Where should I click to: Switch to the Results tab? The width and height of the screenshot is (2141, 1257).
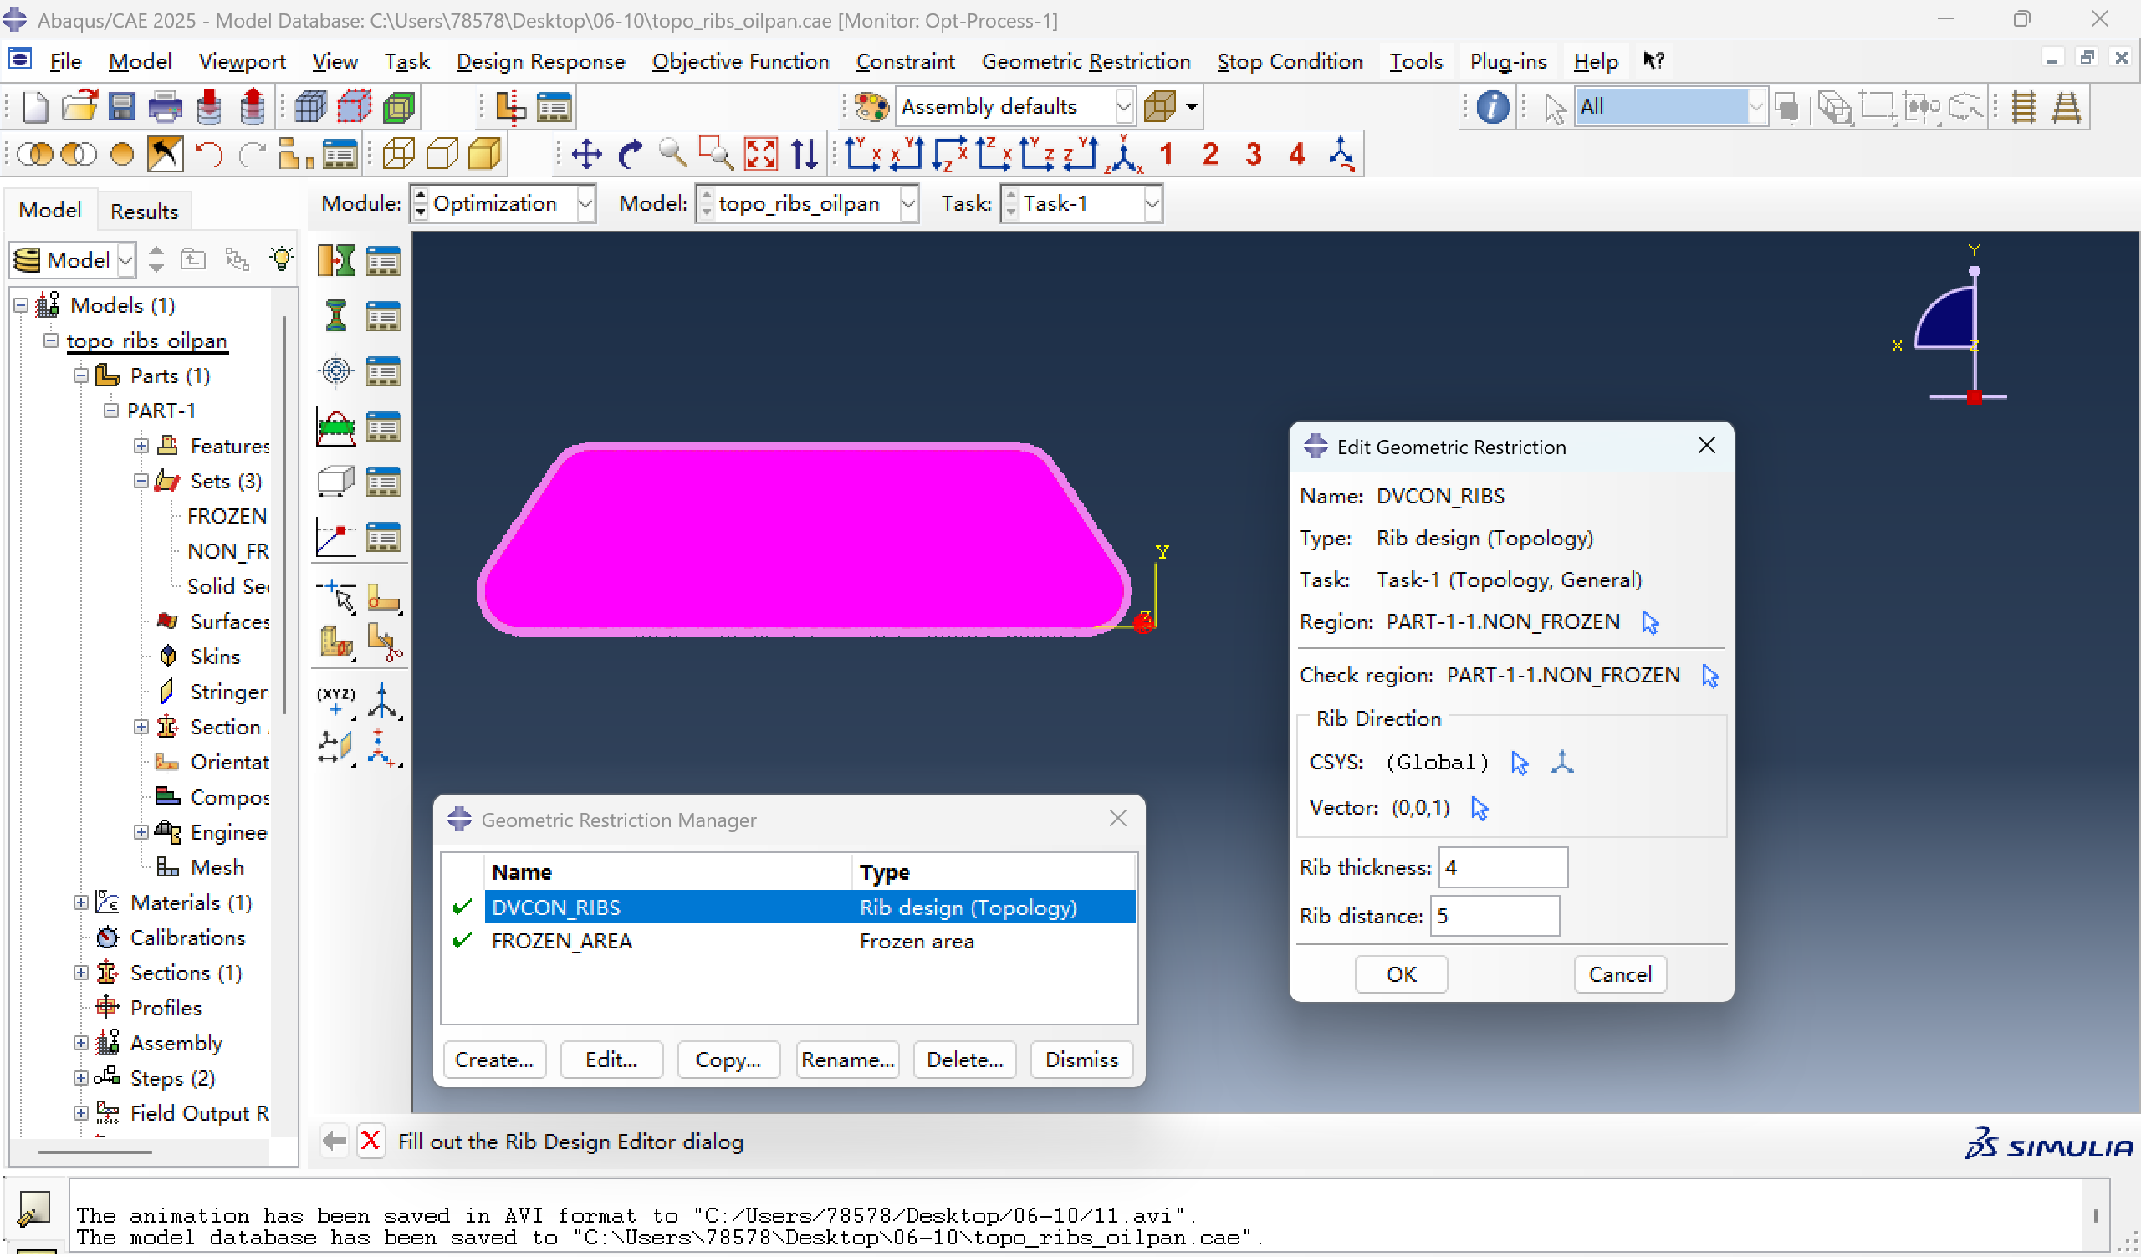coord(145,211)
